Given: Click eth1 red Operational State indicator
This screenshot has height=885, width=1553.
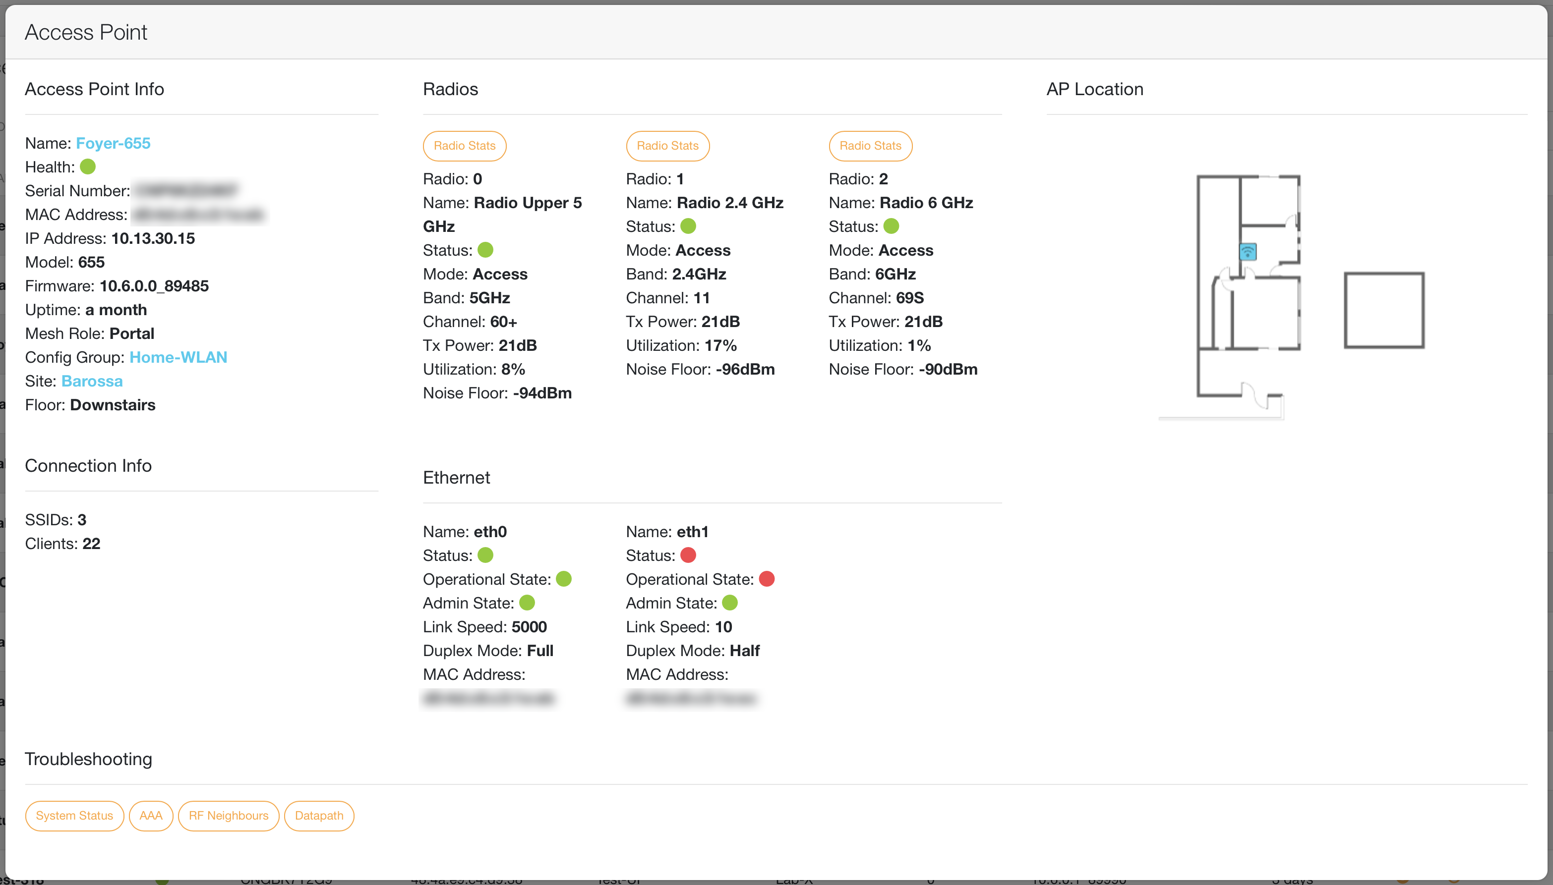Looking at the screenshot, I should pyautogui.click(x=768, y=579).
